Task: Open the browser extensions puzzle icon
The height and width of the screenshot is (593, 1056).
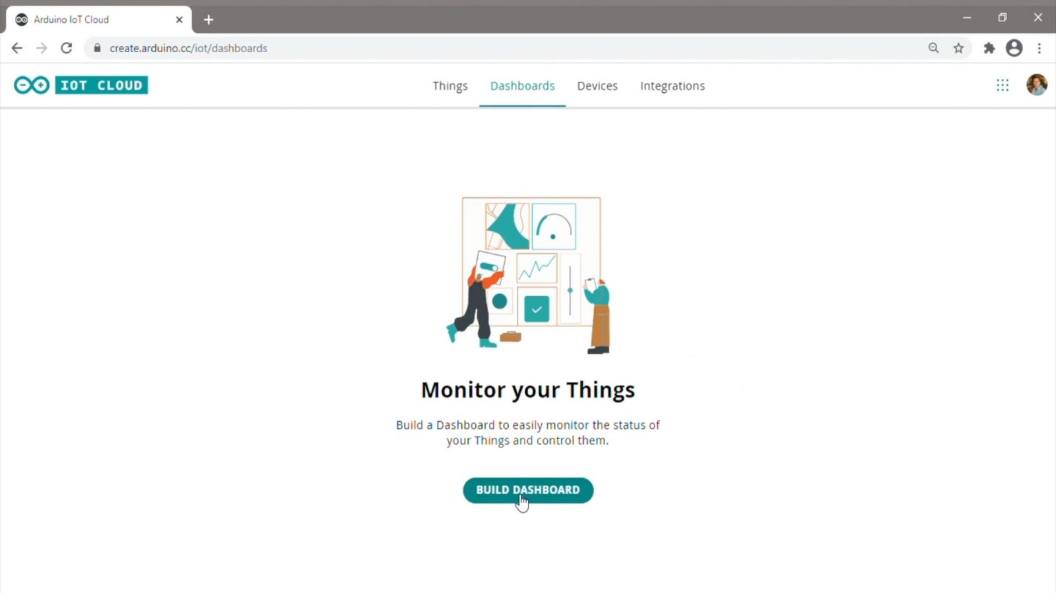Action: click(x=989, y=48)
